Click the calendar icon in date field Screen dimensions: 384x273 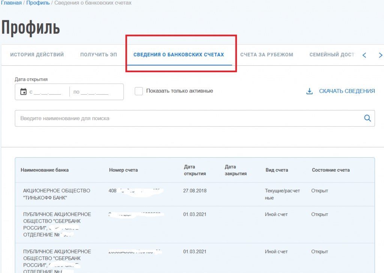pyautogui.click(x=23, y=92)
